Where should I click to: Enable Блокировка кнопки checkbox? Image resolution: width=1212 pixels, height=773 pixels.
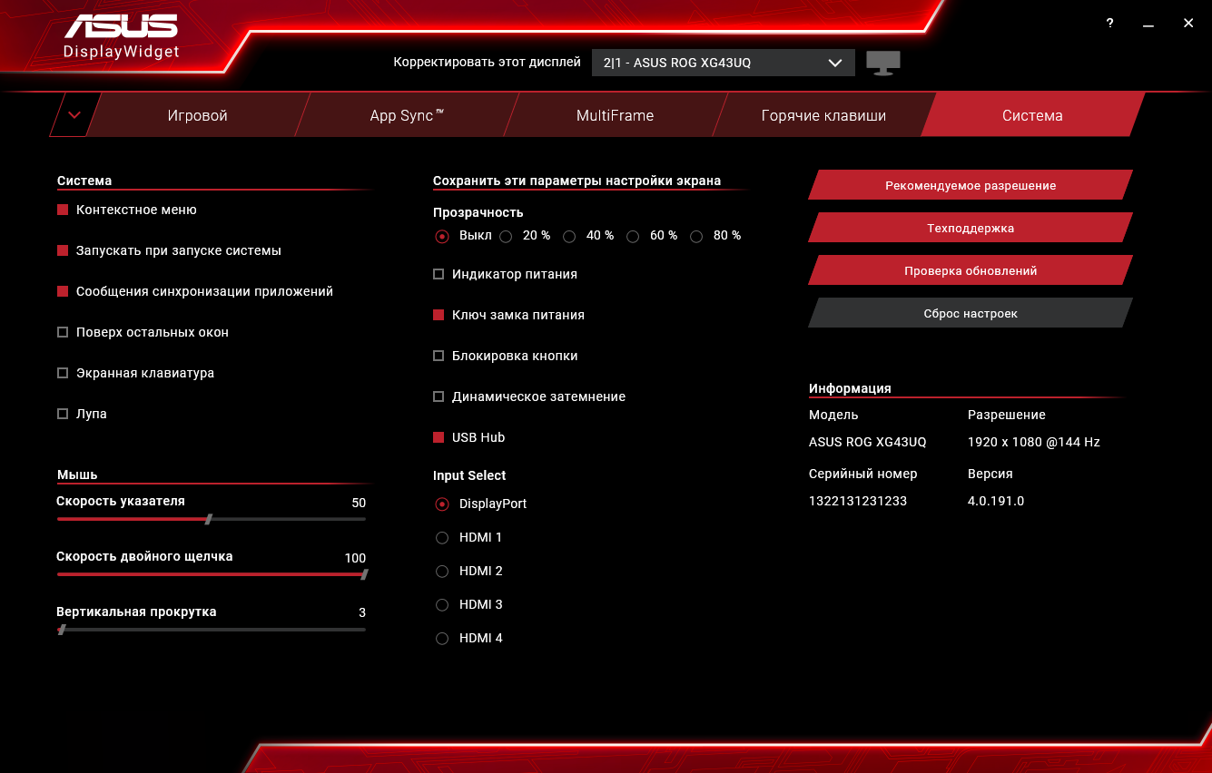438,356
